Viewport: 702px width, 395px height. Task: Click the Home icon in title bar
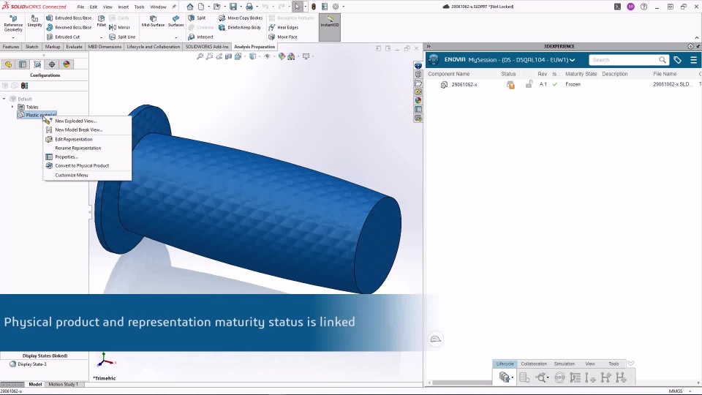click(x=190, y=7)
